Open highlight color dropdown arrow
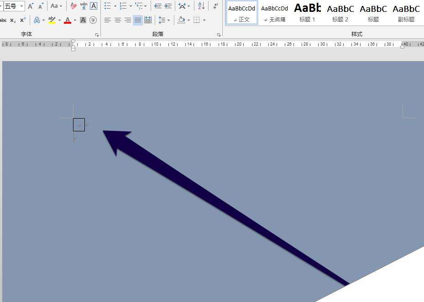Image resolution: width=424 pixels, height=302 pixels. click(x=59, y=20)
